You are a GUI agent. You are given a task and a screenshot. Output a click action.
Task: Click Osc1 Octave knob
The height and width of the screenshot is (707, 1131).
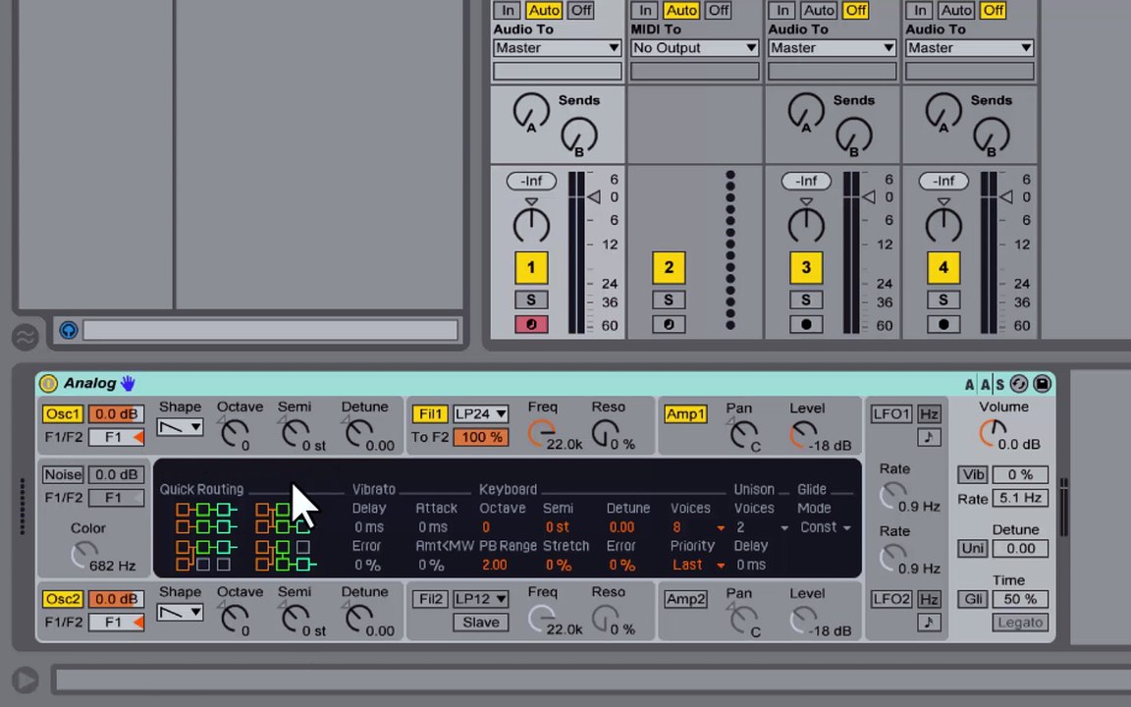pyautogui.click(x=234, y=433)
